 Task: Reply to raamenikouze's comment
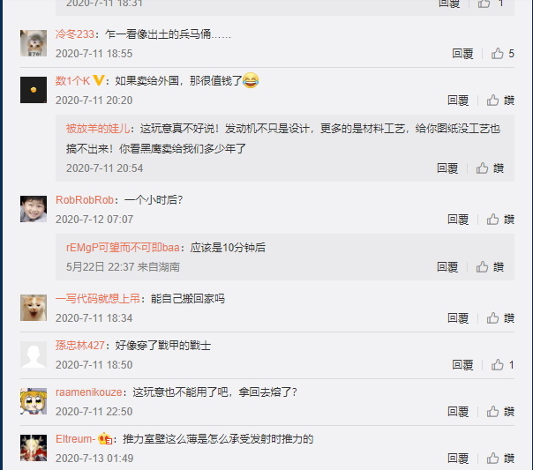click(x=458, y=412)
